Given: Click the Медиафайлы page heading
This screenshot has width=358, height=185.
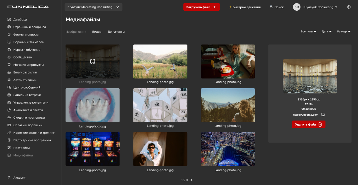Looking at the screenshot, I should [83, 19].
